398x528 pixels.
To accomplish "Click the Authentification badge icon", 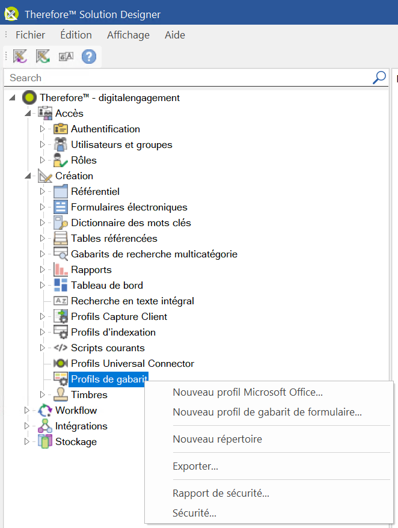I will click(61, 129).
